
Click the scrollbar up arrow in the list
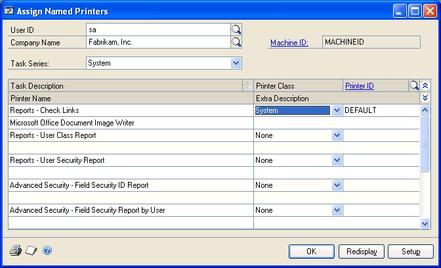point(425,110)
